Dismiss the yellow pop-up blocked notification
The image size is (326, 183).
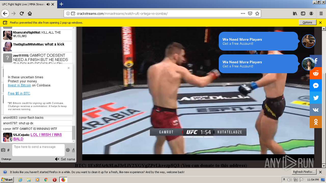click(x=320, y=23)
